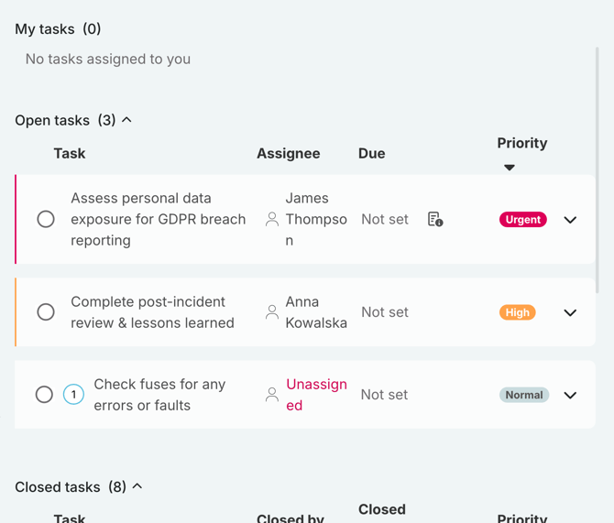This screenshot has height=523, width=614.
Task: Sort tasks by Due column header
Action: coord(371,153)
